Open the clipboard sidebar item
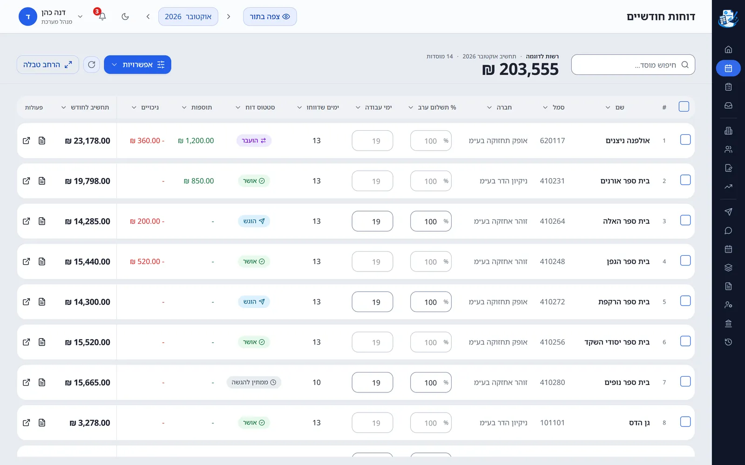Viewport: 745px width, 465px height. click(x=728, y=87)
